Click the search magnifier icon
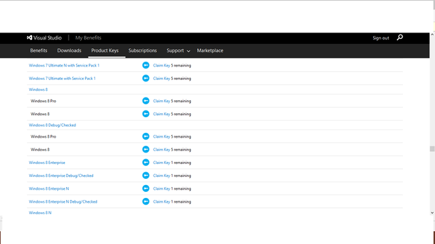The width and height of the screenshot is (435, 244). (400, 37)
